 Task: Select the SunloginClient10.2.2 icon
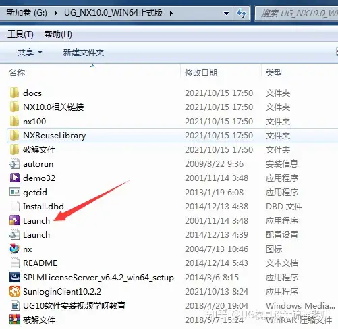pyautogui.click(x=14, y=291)
